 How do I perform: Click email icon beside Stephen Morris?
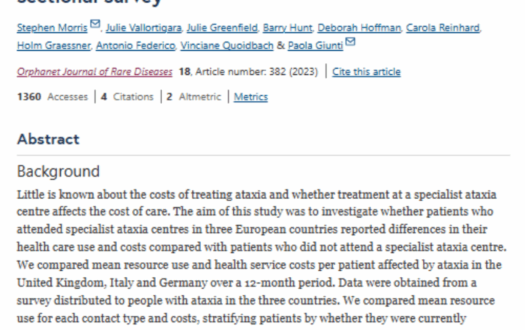click(x=94, y=26)
